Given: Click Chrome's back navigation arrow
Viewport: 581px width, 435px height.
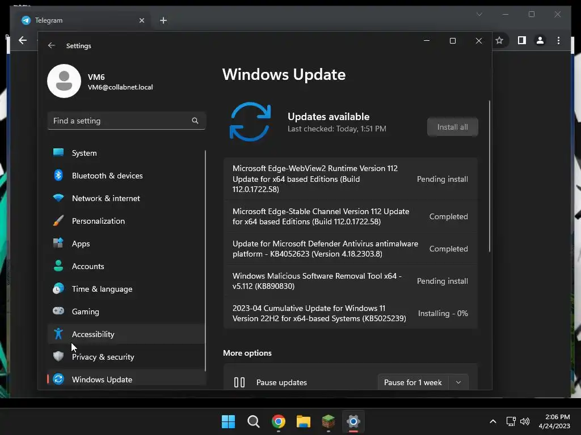Looking at the screenshot, I should [x=23, y=40].
